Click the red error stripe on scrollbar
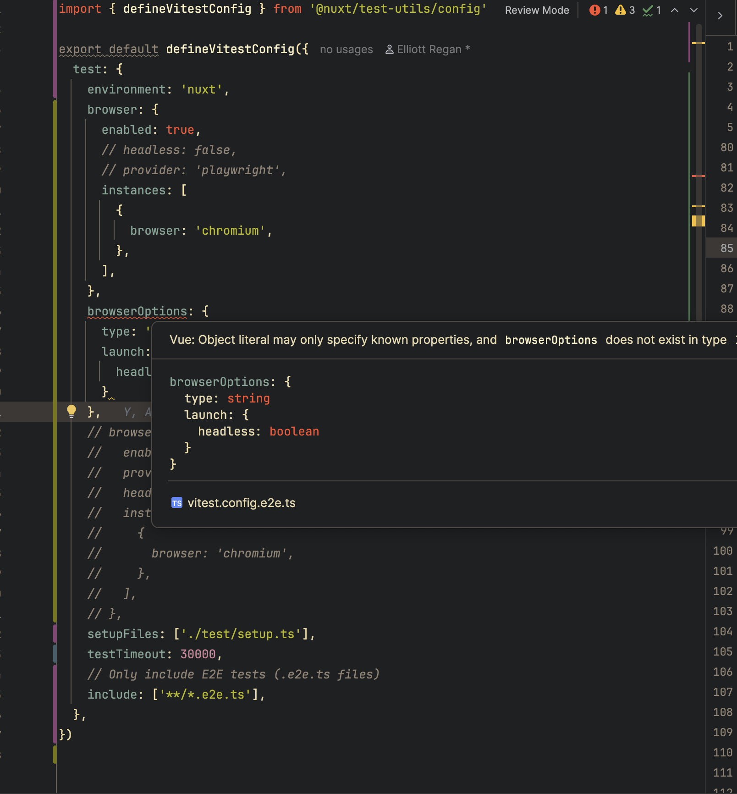Viewport: 737px width, 794px height. (x=698, y=176)
